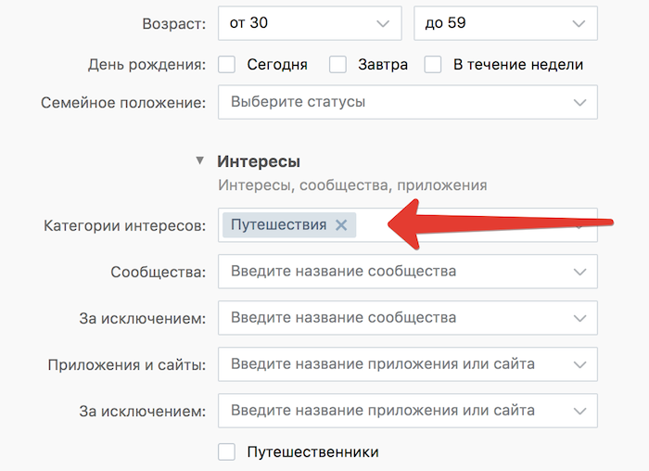Tick the В течение недели checkbox

point(433,65)
